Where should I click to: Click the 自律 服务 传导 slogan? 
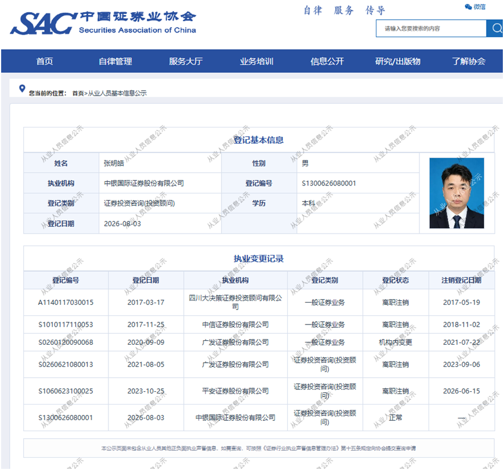coord(345,10)
